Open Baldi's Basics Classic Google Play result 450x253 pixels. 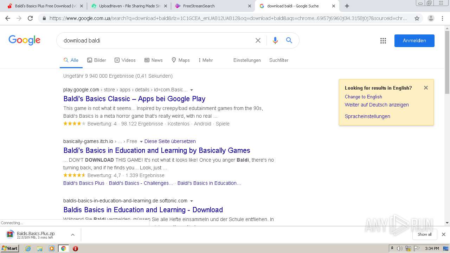[134, 99]
